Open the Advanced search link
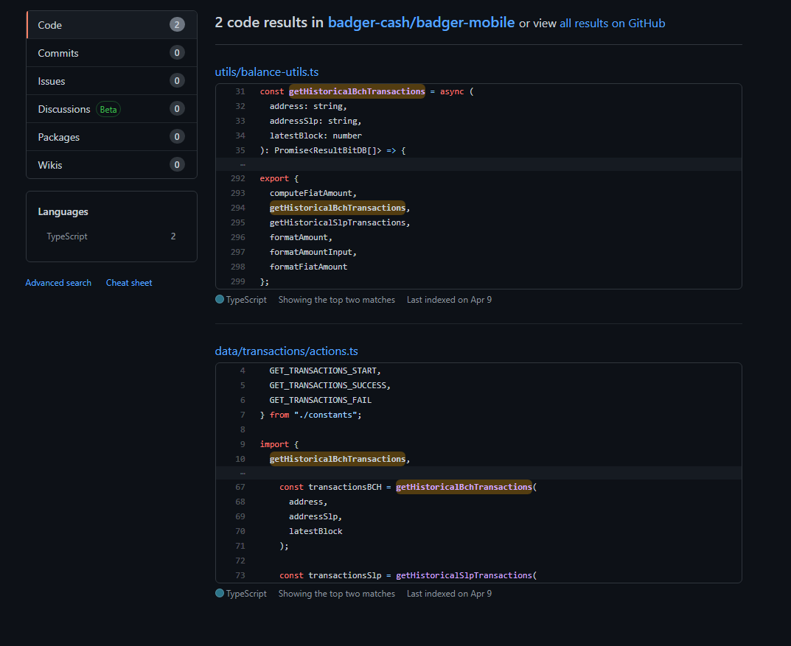 click(x=58, y=283)
